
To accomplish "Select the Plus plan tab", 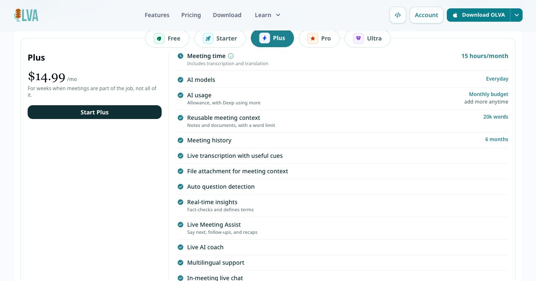I will pyautogui.click(x=272, y=38).
